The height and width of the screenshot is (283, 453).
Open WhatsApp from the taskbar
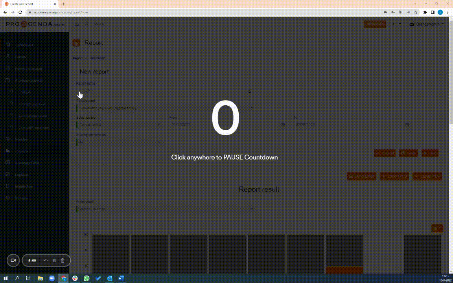click(87, 278)
